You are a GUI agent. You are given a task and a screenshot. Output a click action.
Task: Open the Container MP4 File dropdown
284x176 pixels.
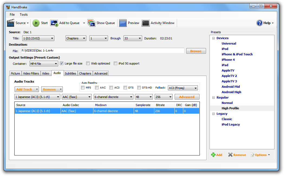pos(44,63)
